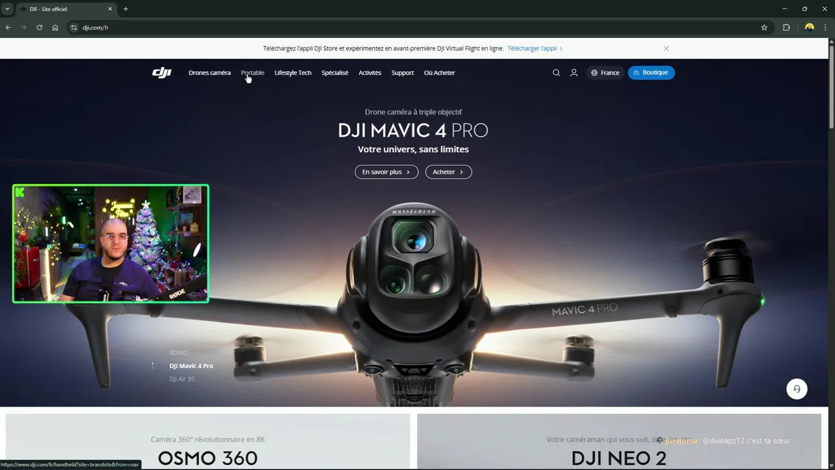The image size is (835, 470).
Task: Click the streamer webcam overlay
Action: click(x=111, y=243)
